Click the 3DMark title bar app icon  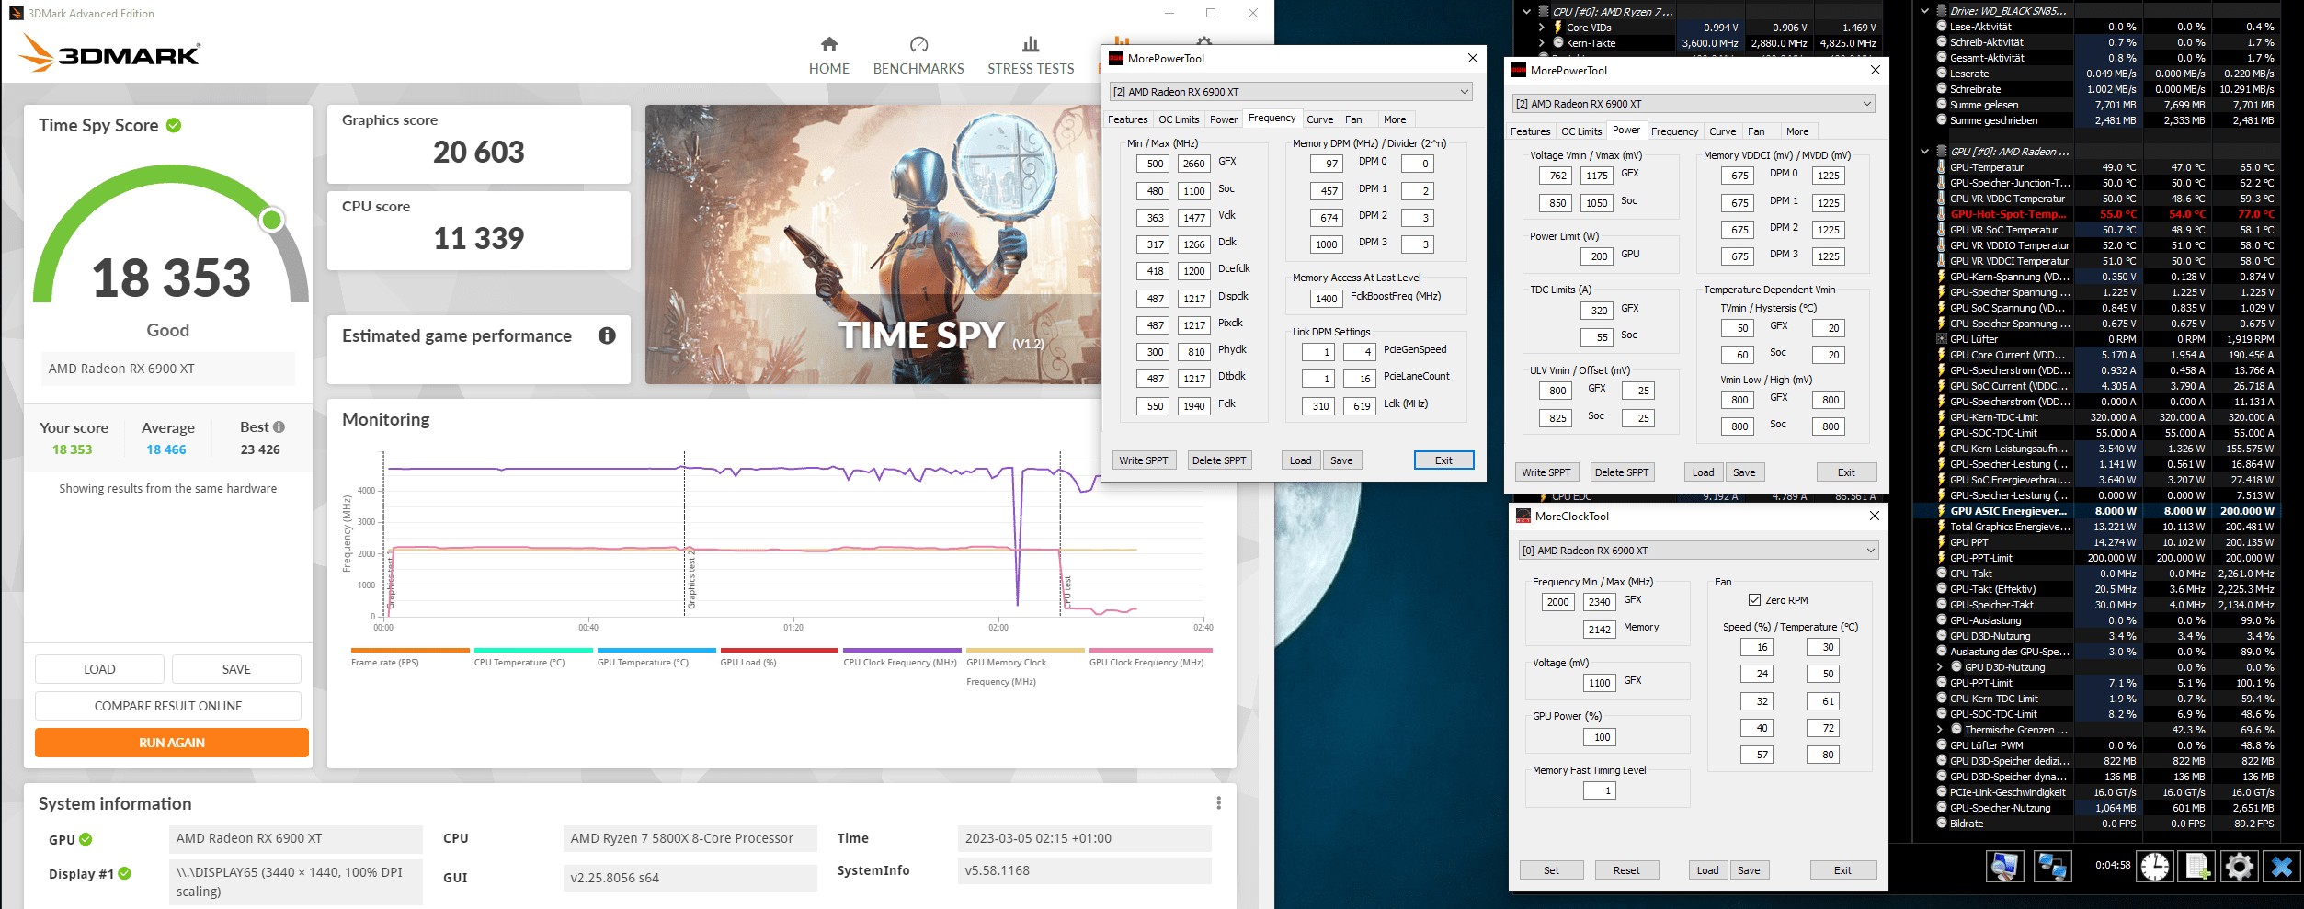pos(16,13)
